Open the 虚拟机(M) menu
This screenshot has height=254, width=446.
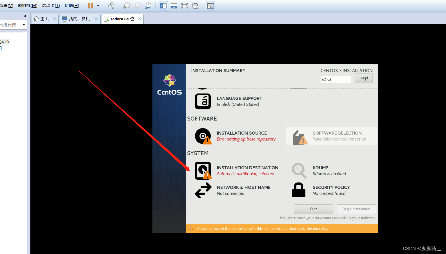point(27,6)
